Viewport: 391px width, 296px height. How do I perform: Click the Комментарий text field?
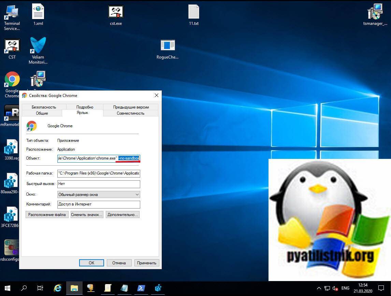point(99,204)
